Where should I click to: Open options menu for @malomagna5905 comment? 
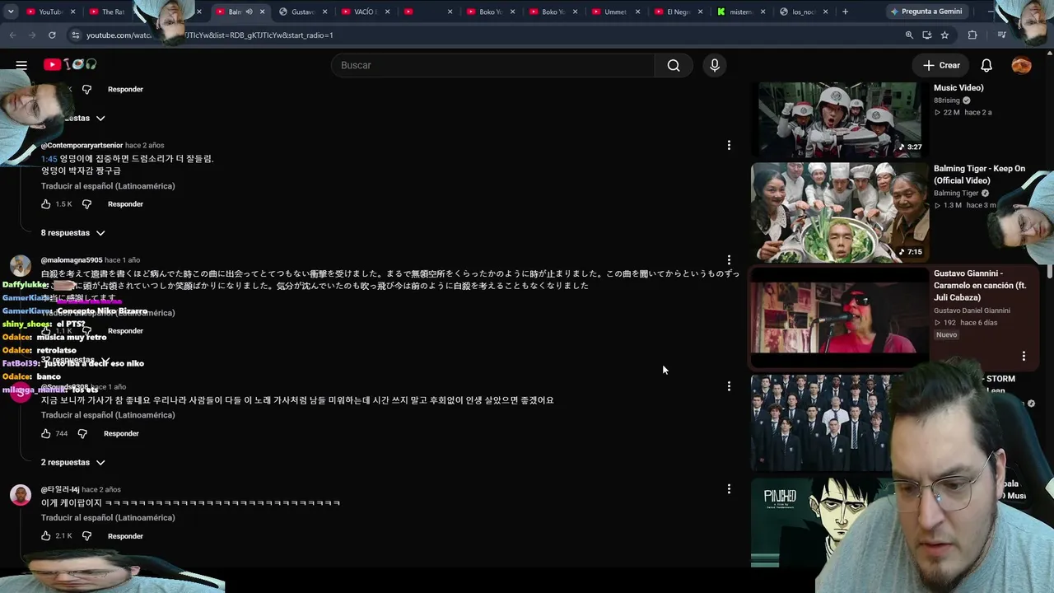tap(729, 259)
